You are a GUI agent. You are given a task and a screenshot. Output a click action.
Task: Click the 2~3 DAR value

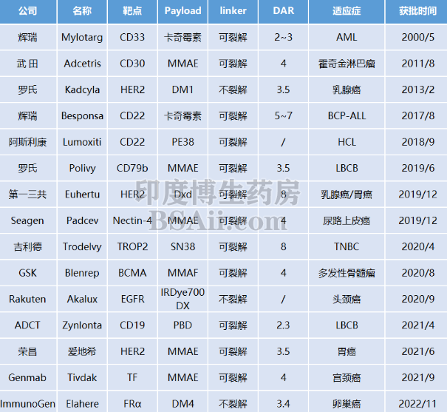283,37
